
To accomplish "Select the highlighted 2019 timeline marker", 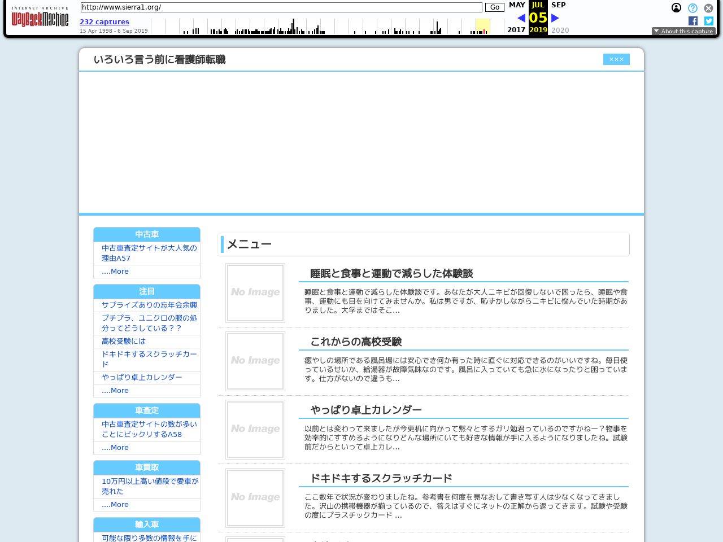I will [483, 27].
